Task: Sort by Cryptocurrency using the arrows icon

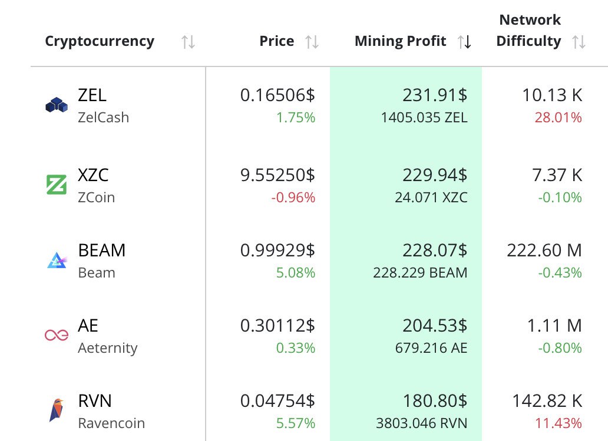Action: point(189,42)
